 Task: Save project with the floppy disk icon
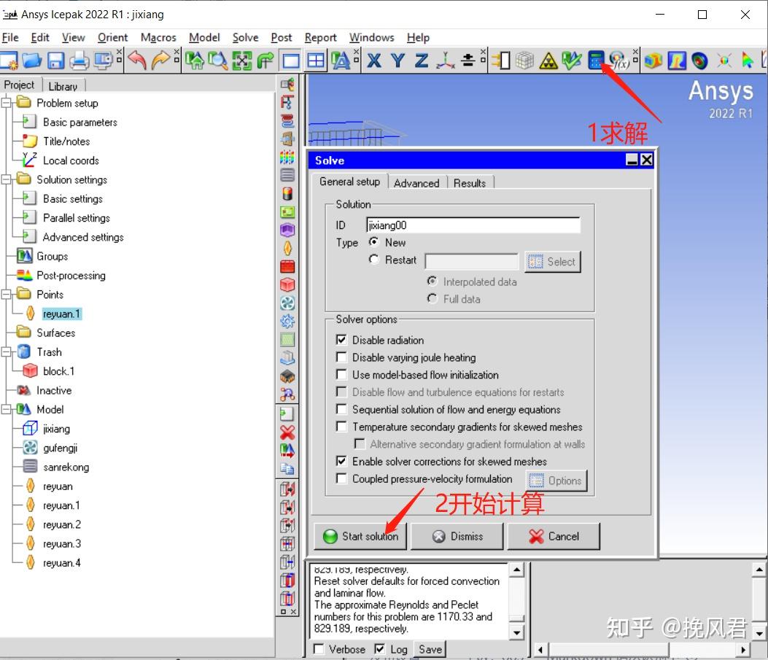[55, 61]
